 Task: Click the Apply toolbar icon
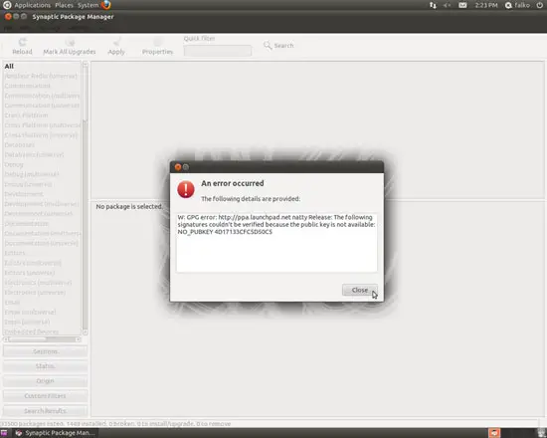116,42
